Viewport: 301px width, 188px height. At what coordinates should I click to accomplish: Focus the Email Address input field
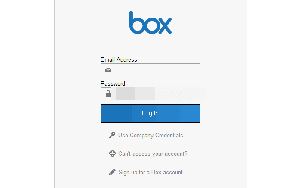(x=150, y=70)
